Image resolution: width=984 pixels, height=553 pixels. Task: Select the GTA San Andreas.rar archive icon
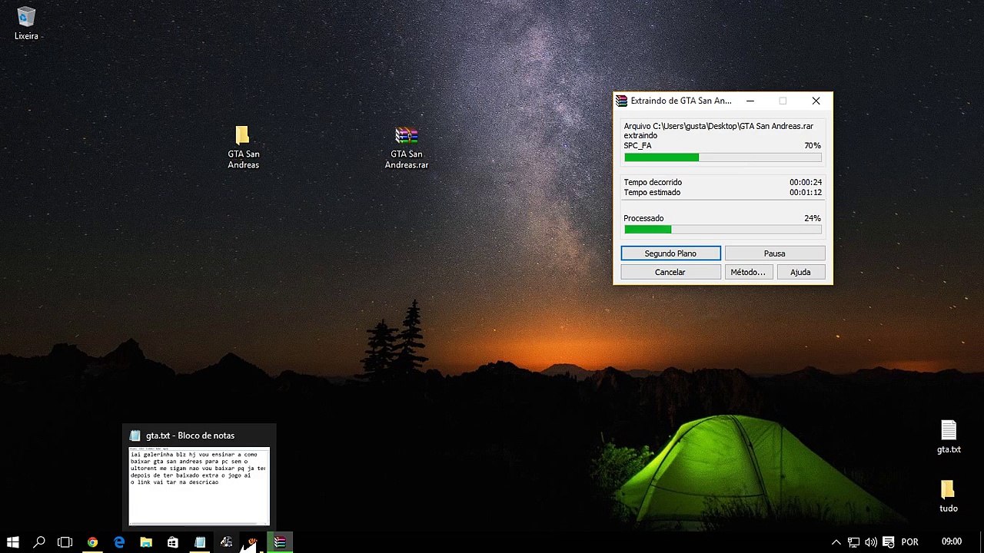click(407, 147)
